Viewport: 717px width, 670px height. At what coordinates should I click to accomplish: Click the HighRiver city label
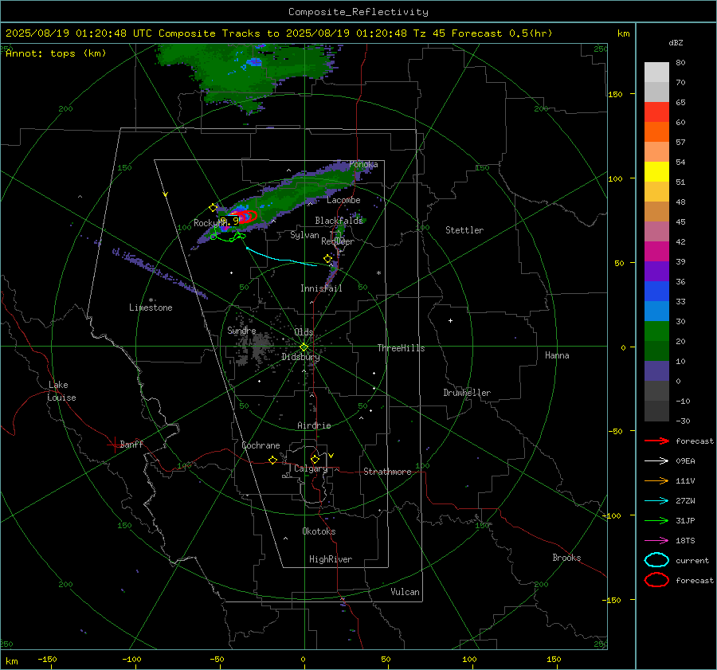click(x=331, y=559)
